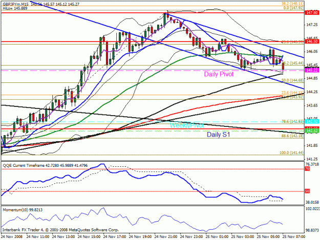Click the Fibonacci 23.6 (144.11) label
This screenshot has width=320, height=240.
point(292,93)
